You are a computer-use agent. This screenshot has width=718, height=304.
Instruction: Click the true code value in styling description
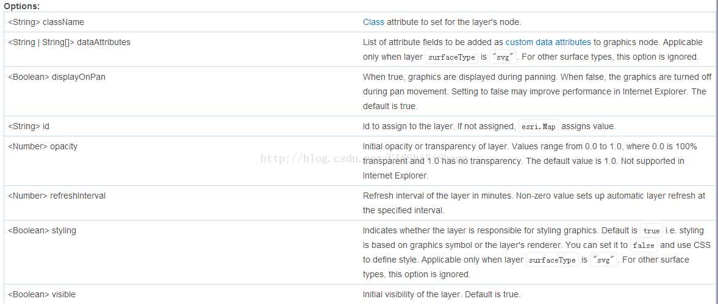[x=651, y=231]
